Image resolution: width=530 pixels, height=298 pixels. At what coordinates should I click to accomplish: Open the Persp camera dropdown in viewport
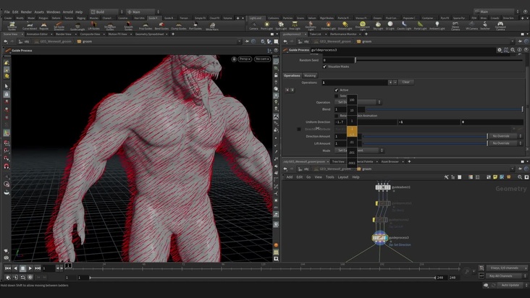245,59
